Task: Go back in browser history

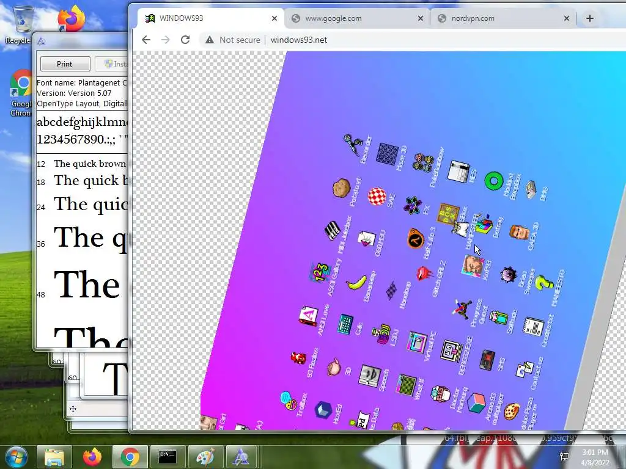Action: (x=146, y=40)
